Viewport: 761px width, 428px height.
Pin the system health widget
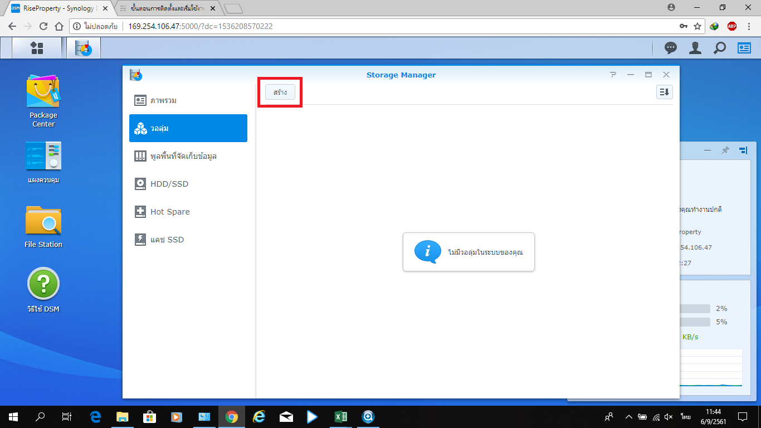[725, 150]
